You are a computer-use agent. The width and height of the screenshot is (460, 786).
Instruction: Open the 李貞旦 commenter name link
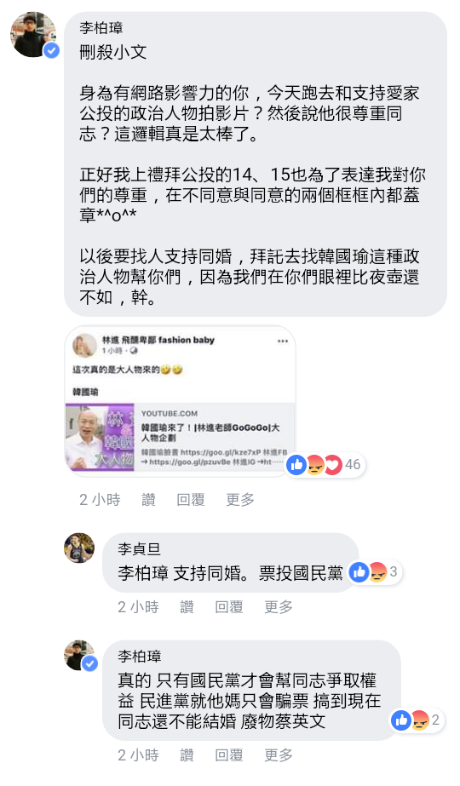pos(140,549)
